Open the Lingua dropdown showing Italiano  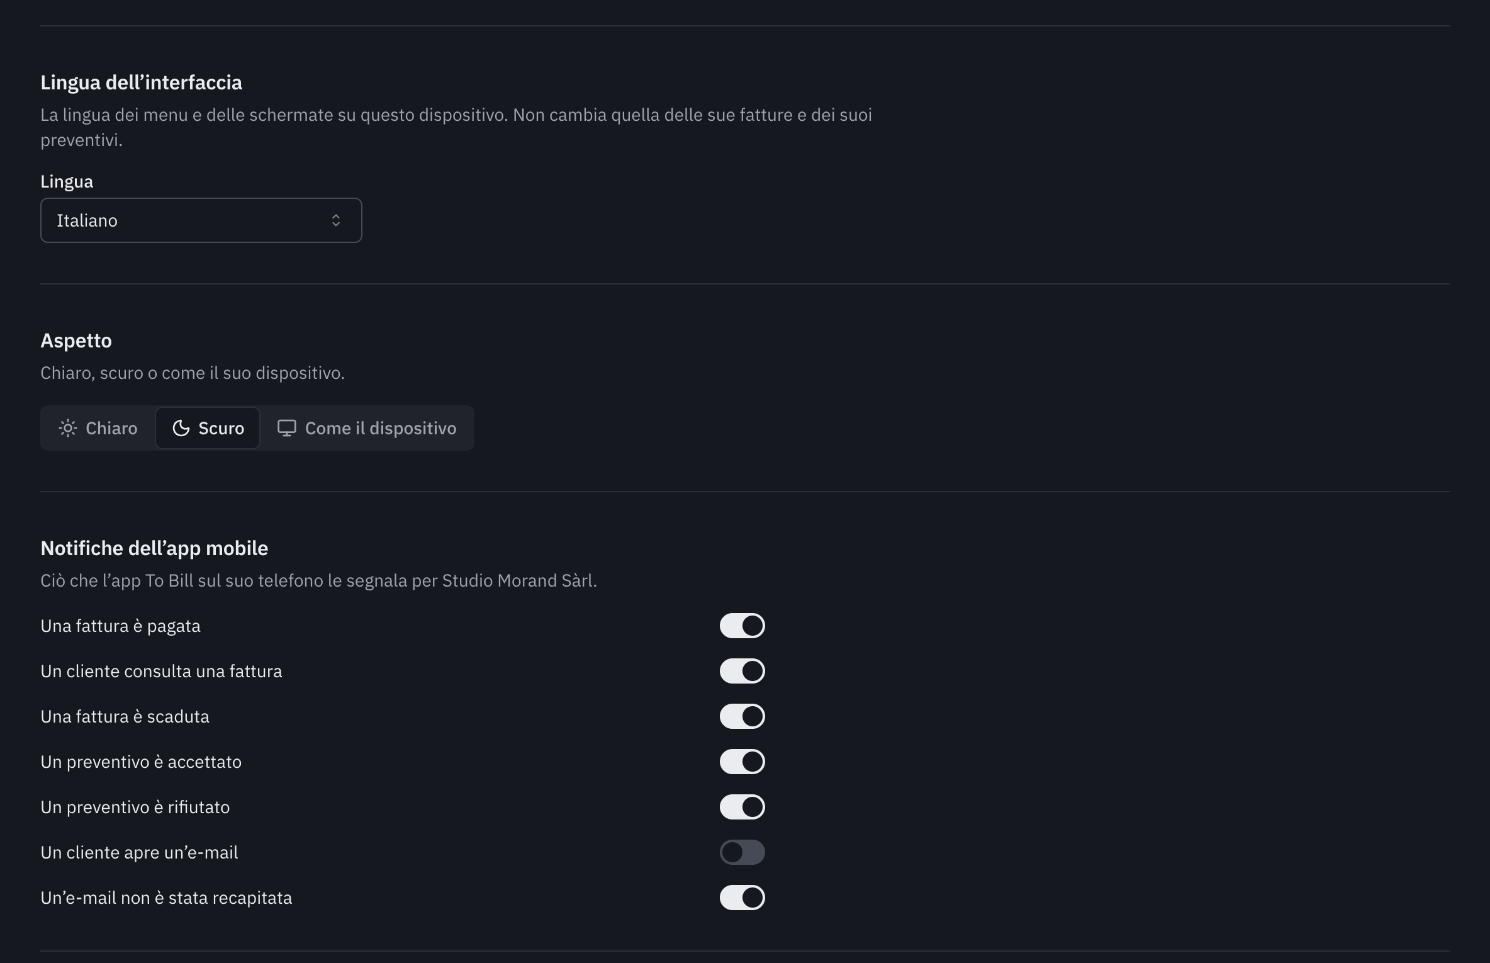coord(201,220)
